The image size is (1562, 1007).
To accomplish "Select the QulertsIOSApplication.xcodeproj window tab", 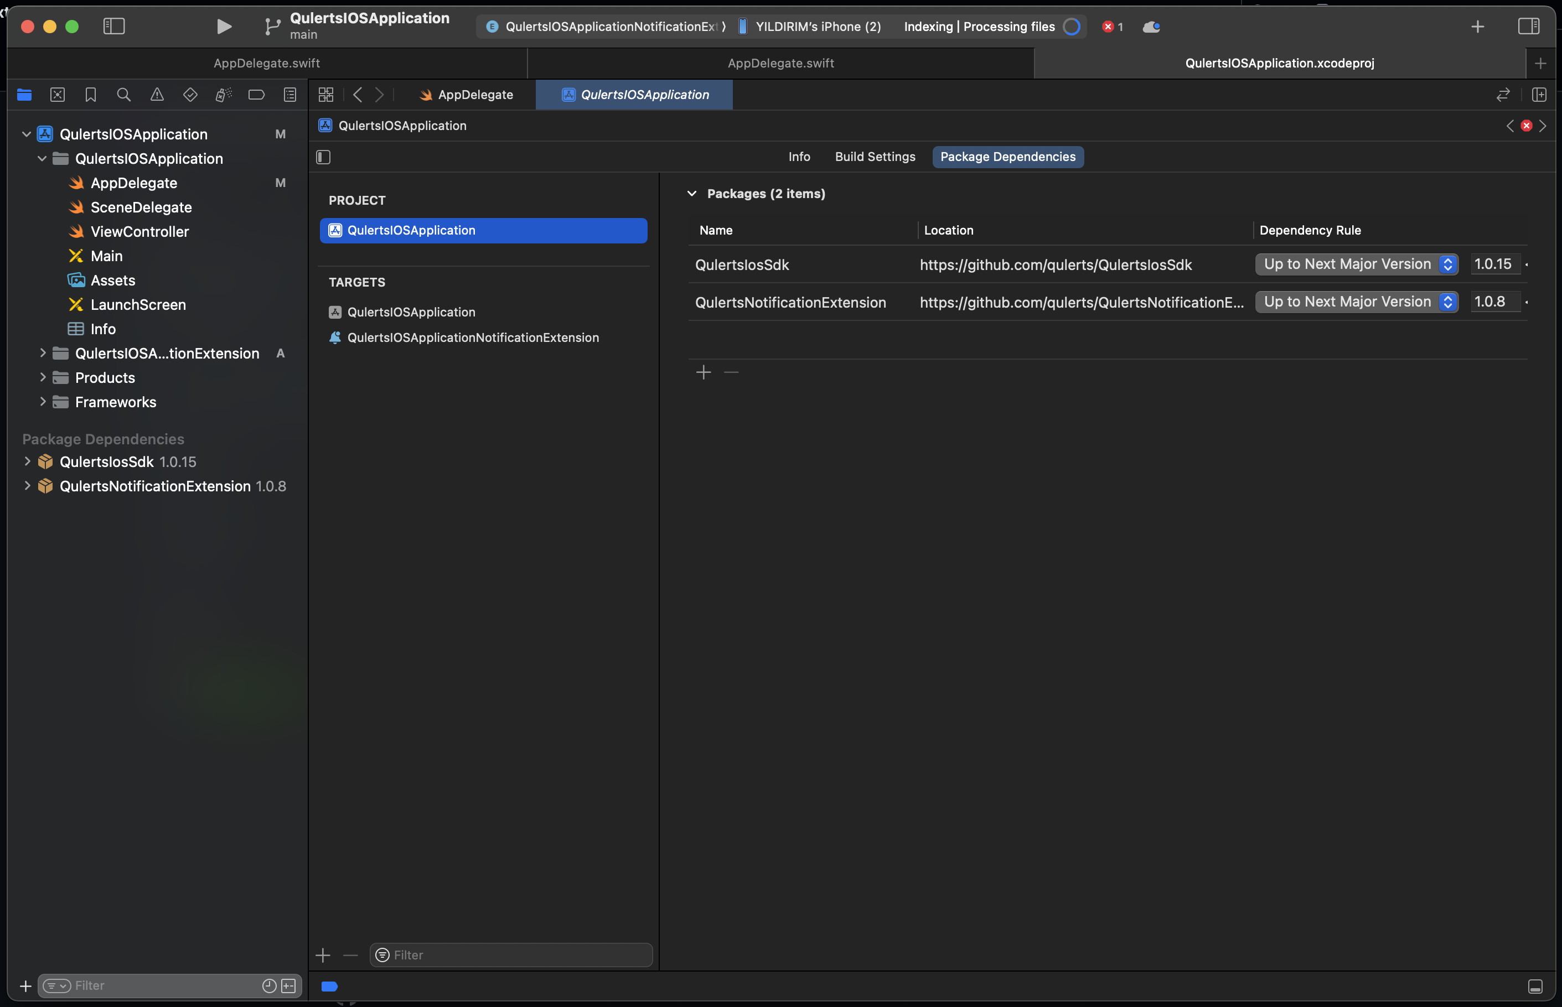I will pyautogui.click(x=1279, y=63).
